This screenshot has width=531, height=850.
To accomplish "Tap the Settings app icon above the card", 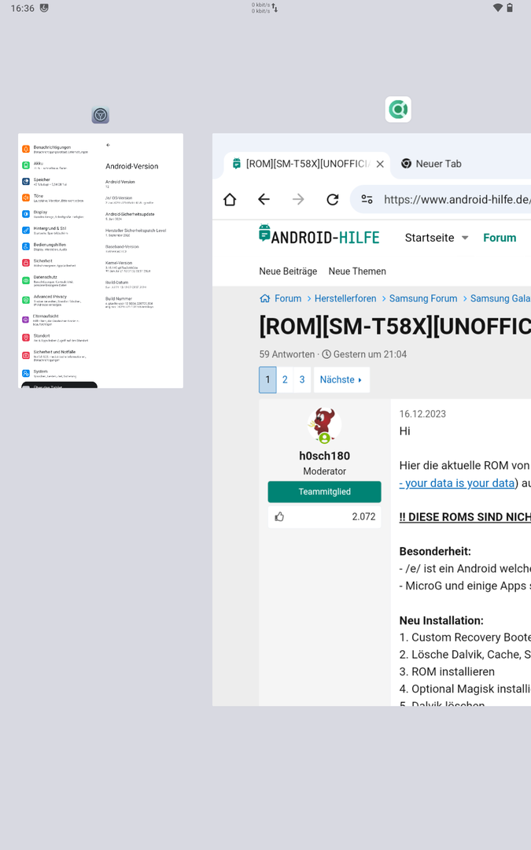I will 100,115.
